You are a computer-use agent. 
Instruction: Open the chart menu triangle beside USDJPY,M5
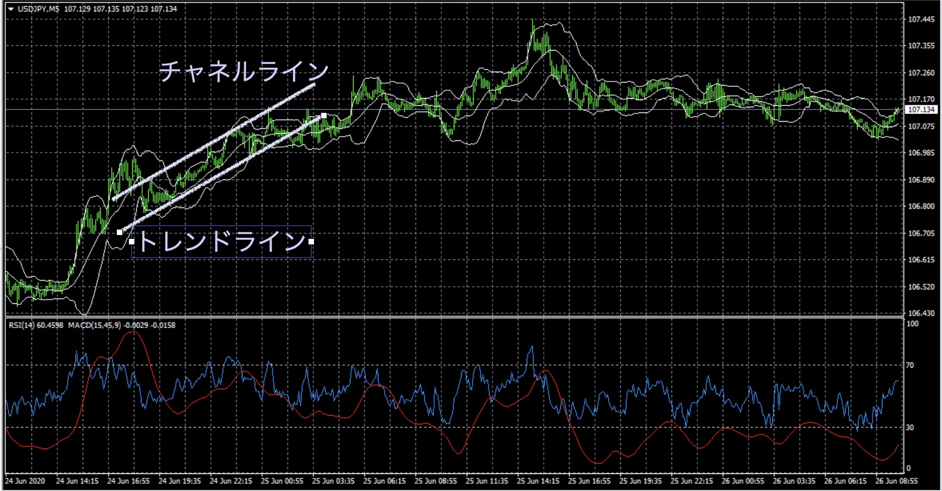(10, 9)
